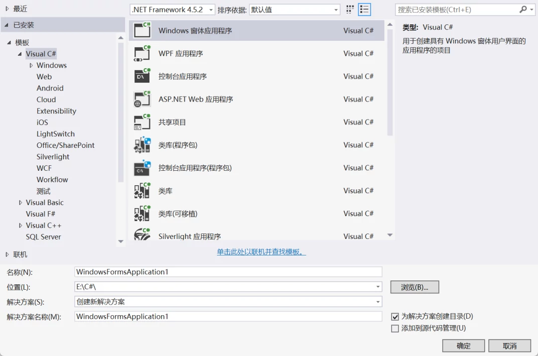Select the Workflow tree item

pyautogui.click(x=52, y=180)
